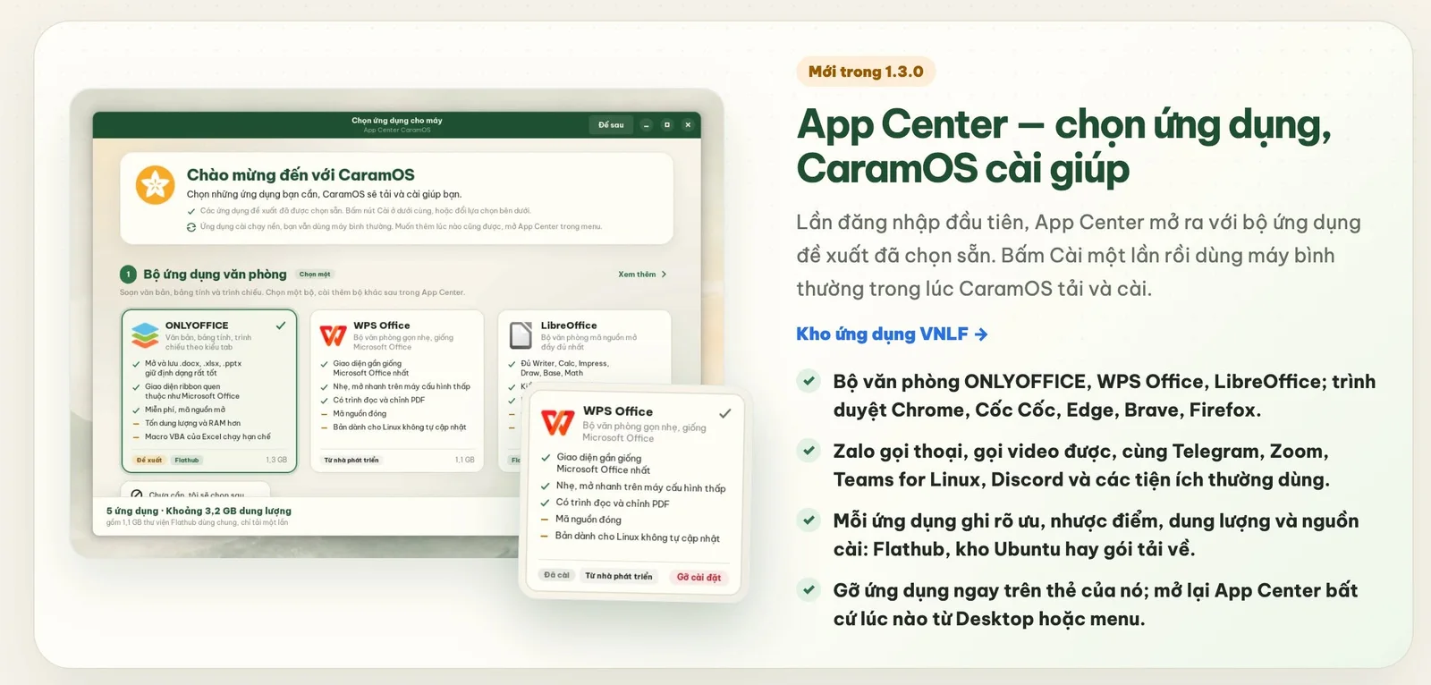This screenshot has width=1431, height=685.
Task: Click the bullet starting 'Zalo gọi thoại'
Action: pyautogui.click(x=1081, y=465)
